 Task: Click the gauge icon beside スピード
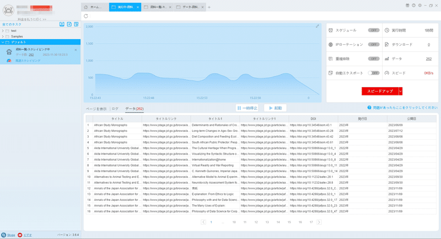pos(387,73)
